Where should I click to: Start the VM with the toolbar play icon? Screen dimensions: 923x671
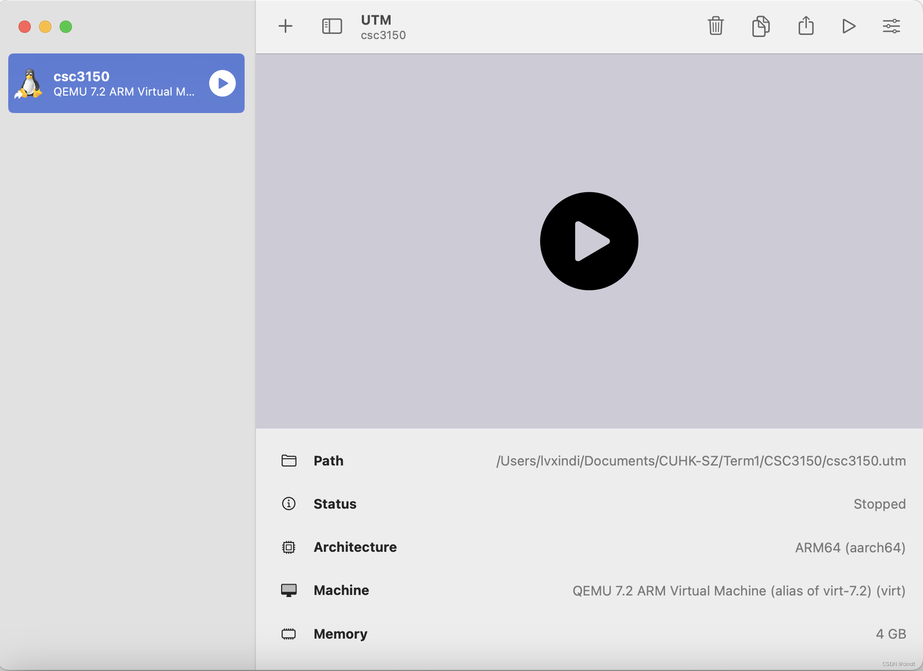point(848,26)
